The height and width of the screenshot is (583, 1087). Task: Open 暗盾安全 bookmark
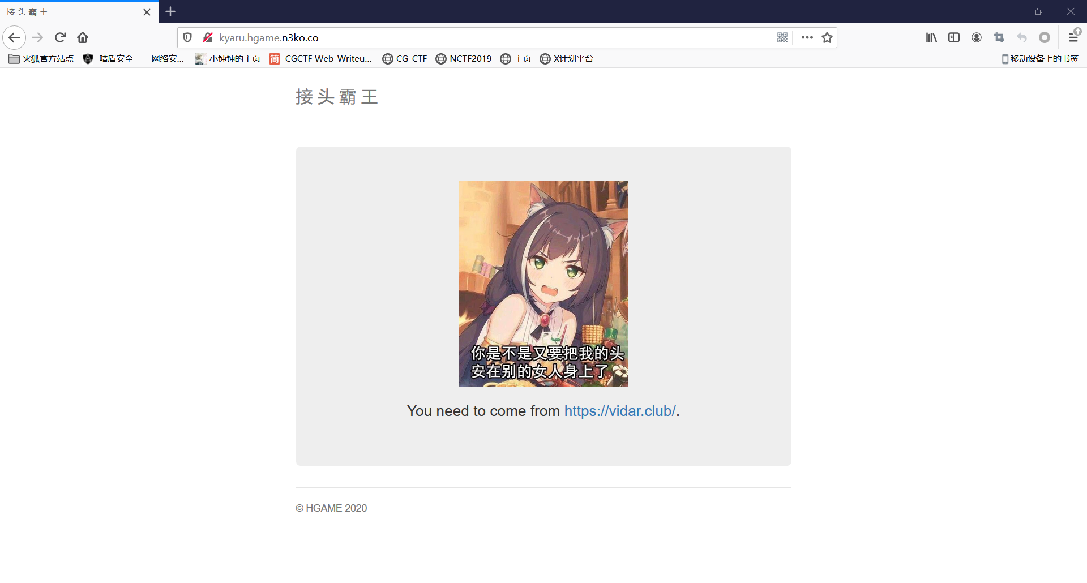coord(134,59)
